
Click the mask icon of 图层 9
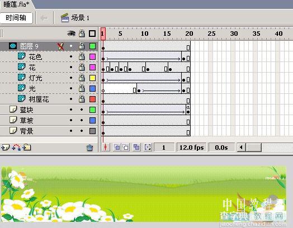(x=13, y=46)
